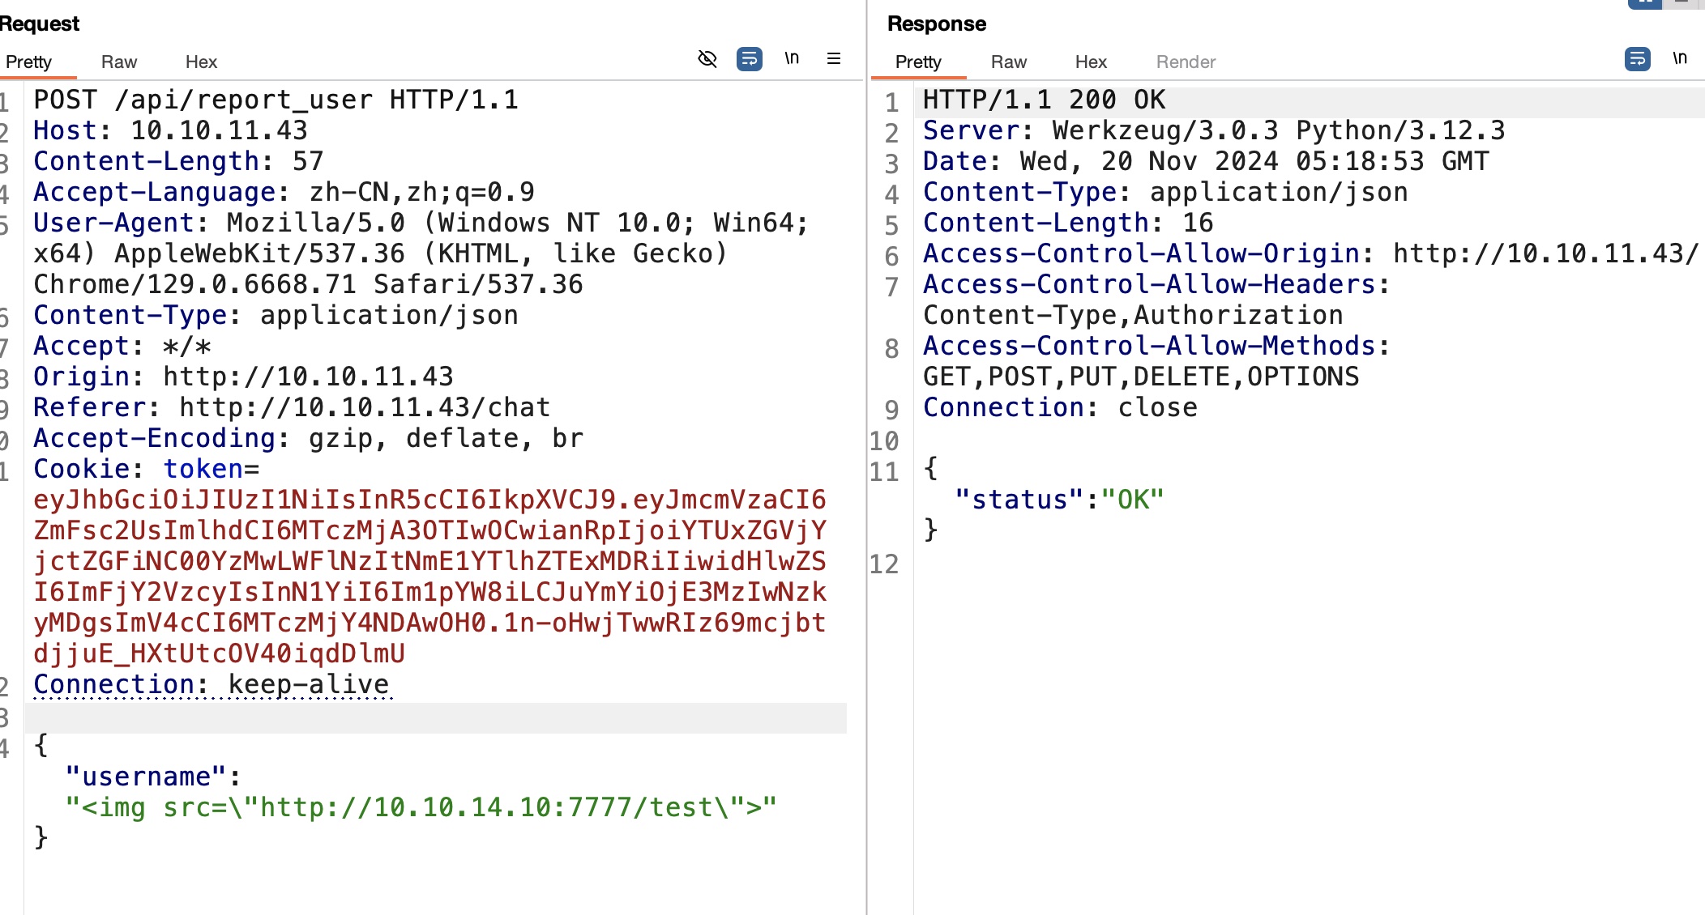Open Request panel hamburger options menu
Screen dimensions: 1705x915
point(833,58)
